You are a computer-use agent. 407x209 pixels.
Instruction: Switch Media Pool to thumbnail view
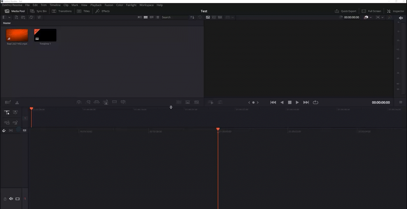pos(145,17)
